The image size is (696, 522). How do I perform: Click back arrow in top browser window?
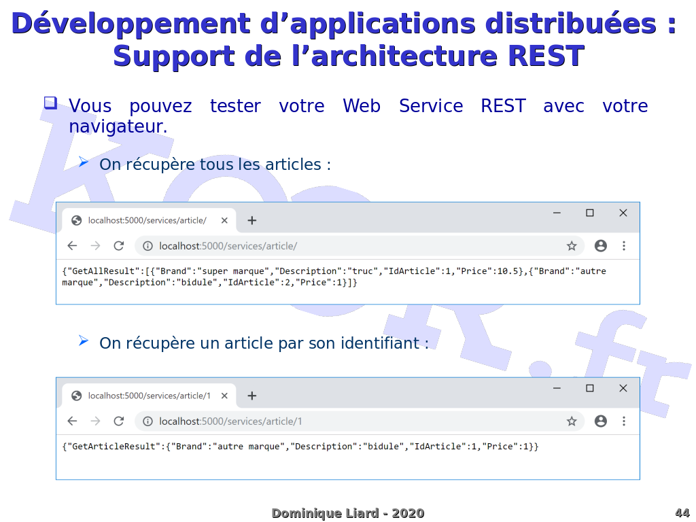72,246
